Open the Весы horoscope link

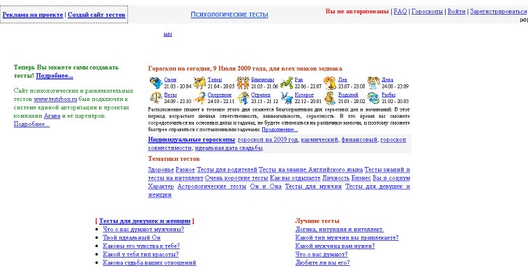[170, 95]
